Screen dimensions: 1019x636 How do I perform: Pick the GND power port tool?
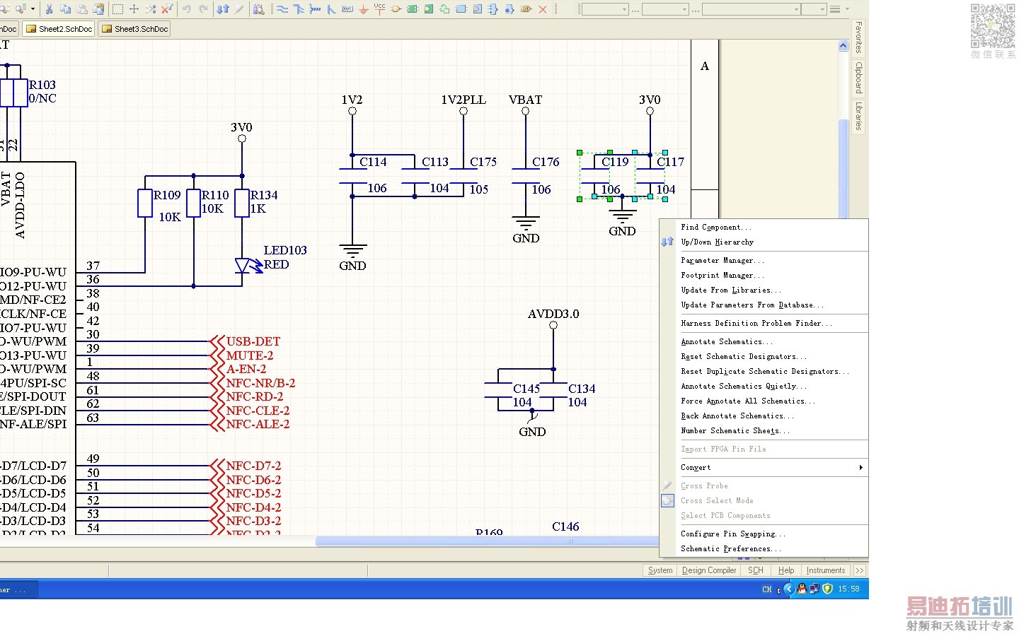[364, 9]
